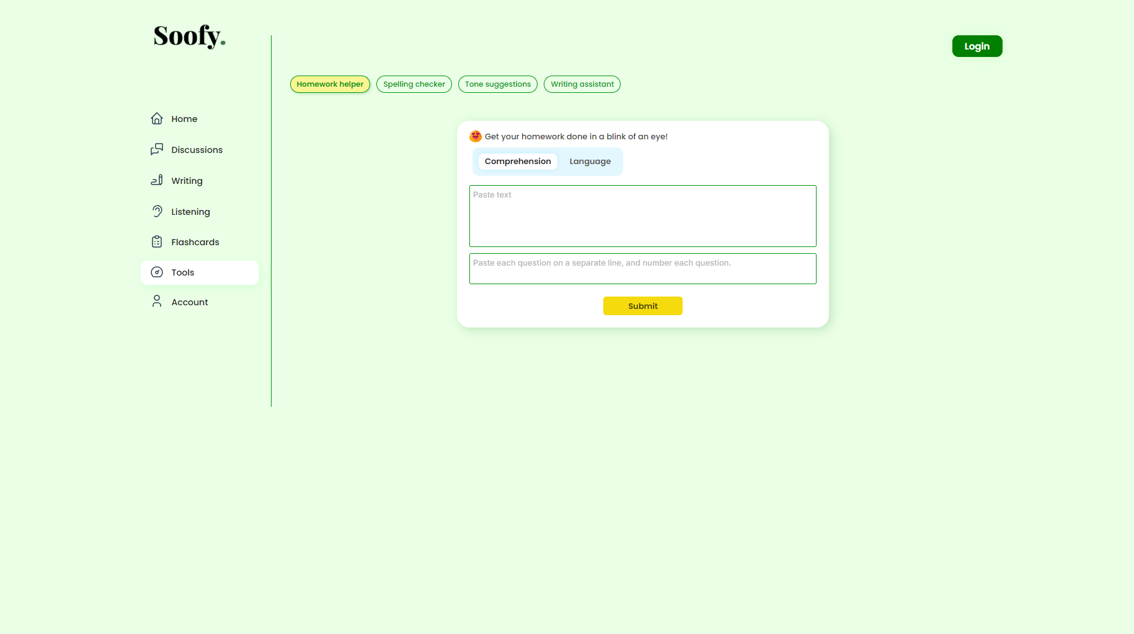
Task: Open the Spelling checker tool
Action: (x=414, y=84)
